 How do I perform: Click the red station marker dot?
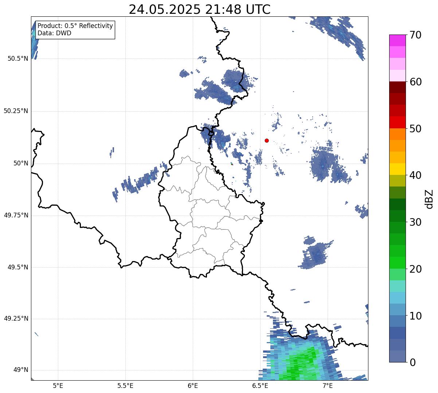(x=267, y=140)
